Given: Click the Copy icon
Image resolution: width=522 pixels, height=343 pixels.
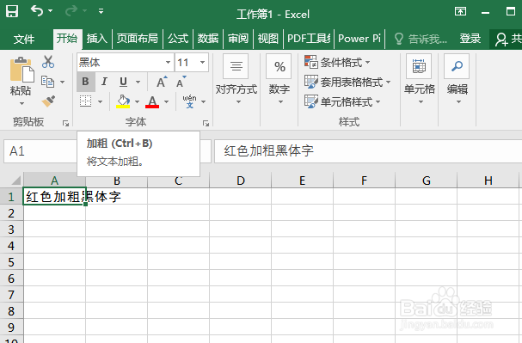Looking at the screenshot, I should pyautogui.click(x=47, y=82).
